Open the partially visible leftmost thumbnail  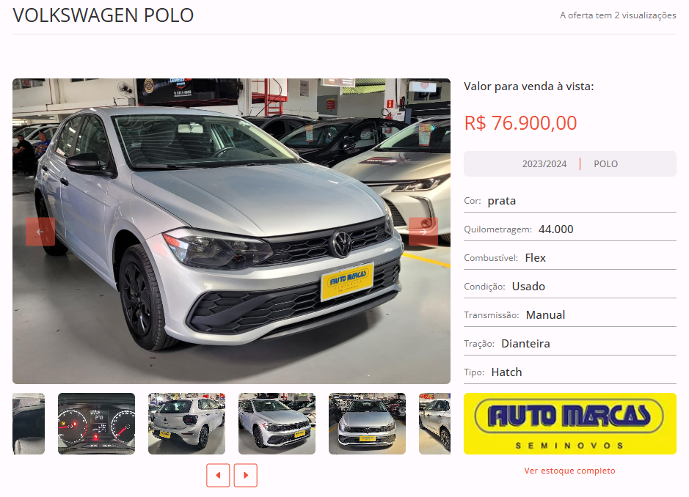click(29, 423)
